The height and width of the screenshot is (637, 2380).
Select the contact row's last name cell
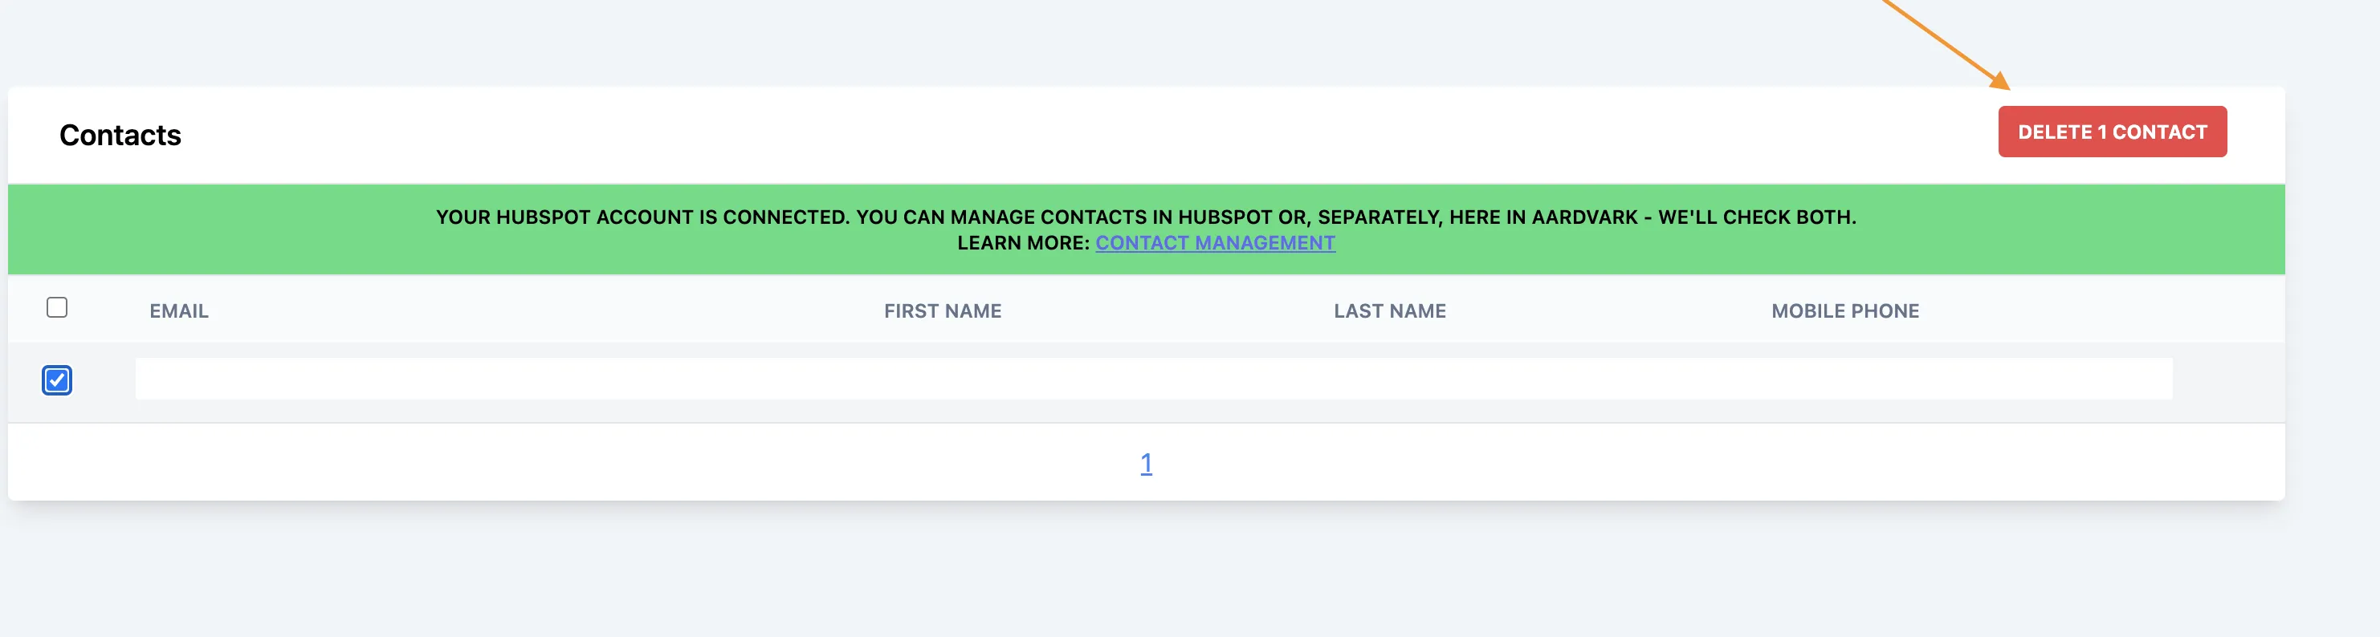1388,379
